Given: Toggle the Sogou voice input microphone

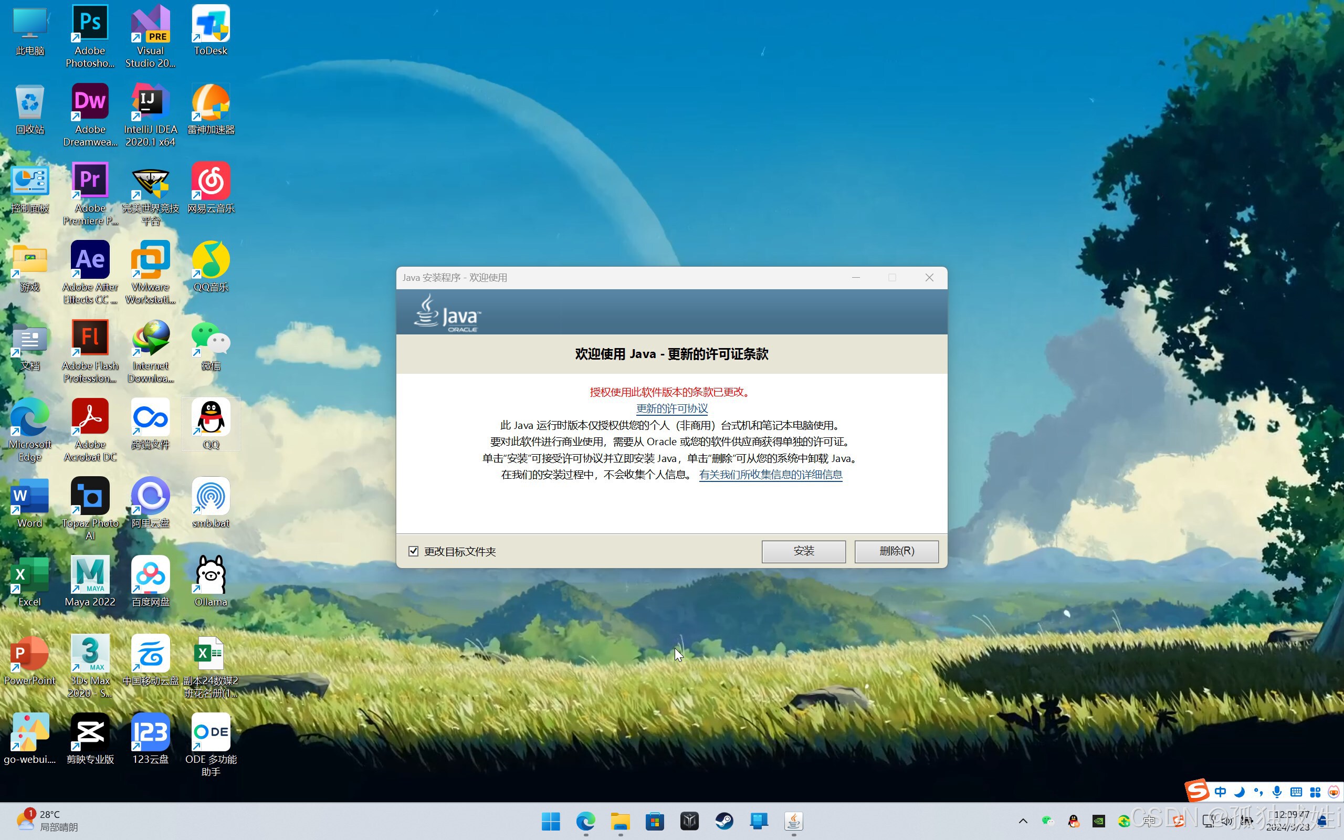Looking at the screenshot, I should 1277,792.
